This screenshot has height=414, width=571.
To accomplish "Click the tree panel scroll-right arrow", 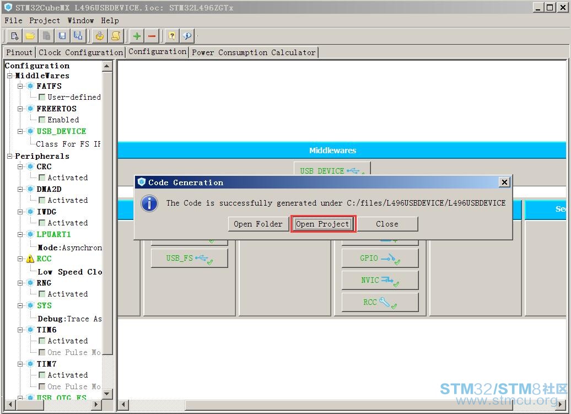I will 96,404.
